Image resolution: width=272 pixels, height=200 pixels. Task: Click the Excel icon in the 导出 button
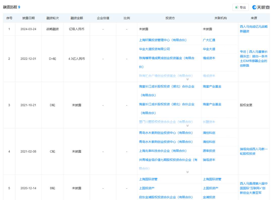tap(236, 7)
